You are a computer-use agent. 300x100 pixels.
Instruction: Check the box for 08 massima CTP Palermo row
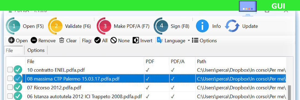tap(10, 78)
